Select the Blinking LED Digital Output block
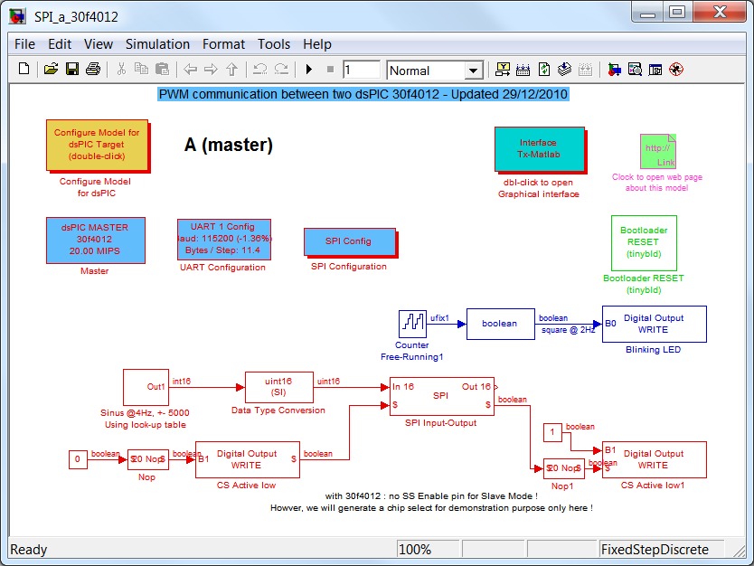754x566 pixels. point(655,324)
